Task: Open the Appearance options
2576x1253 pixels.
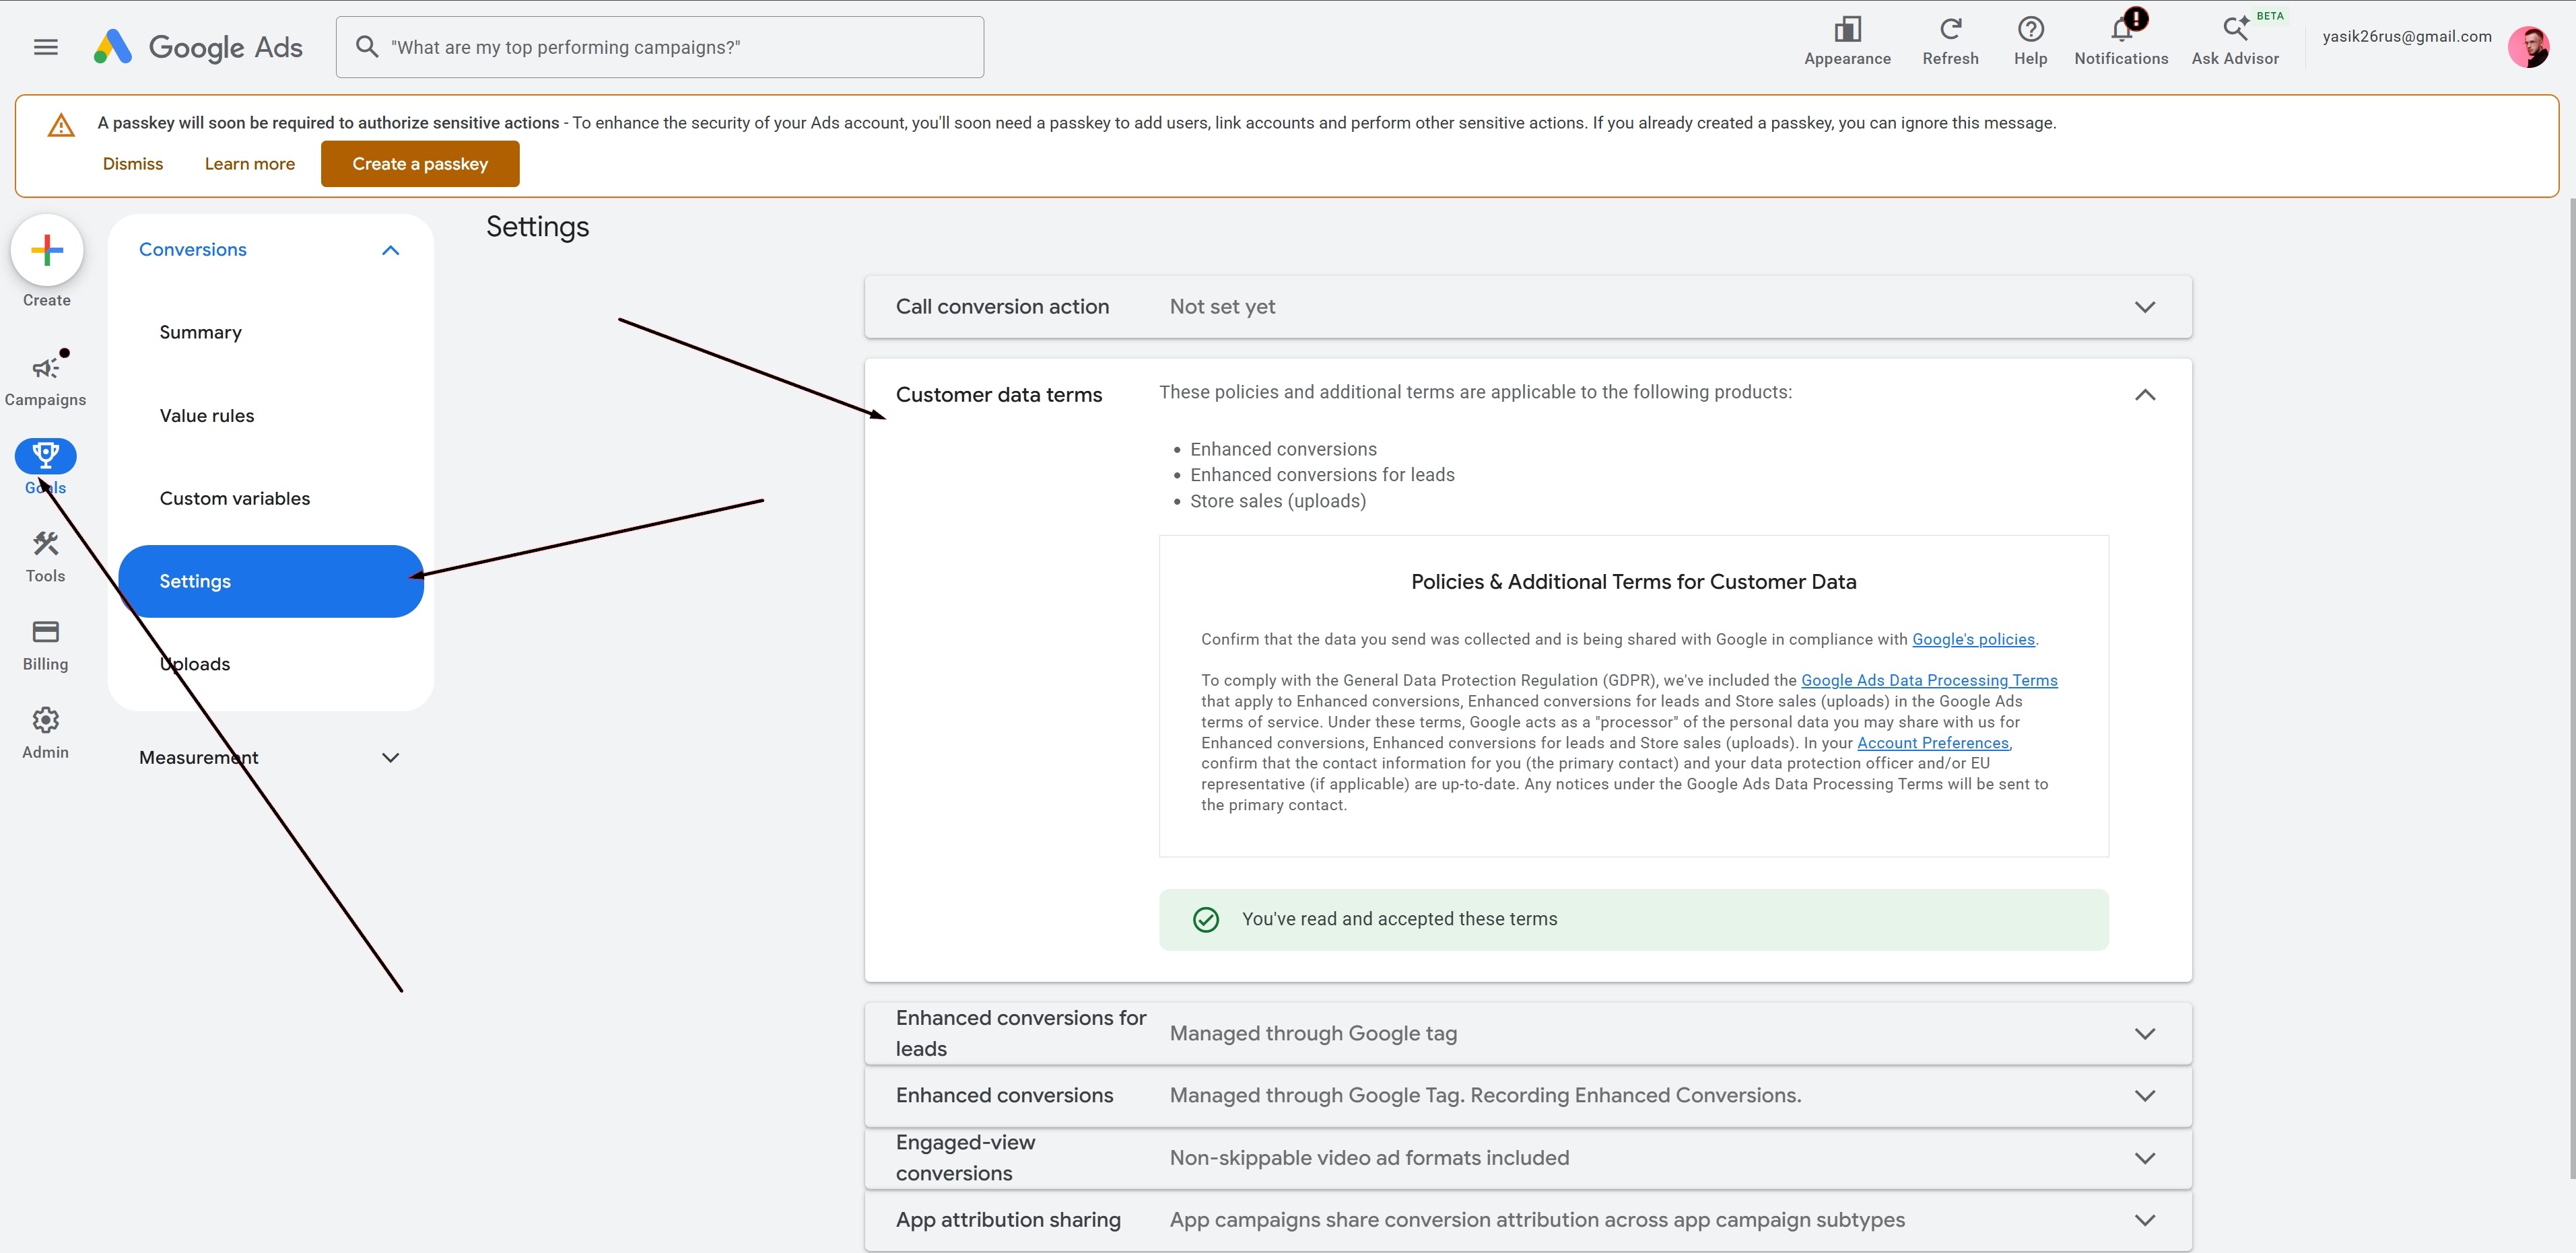Action: click(x=1847, y=41)
